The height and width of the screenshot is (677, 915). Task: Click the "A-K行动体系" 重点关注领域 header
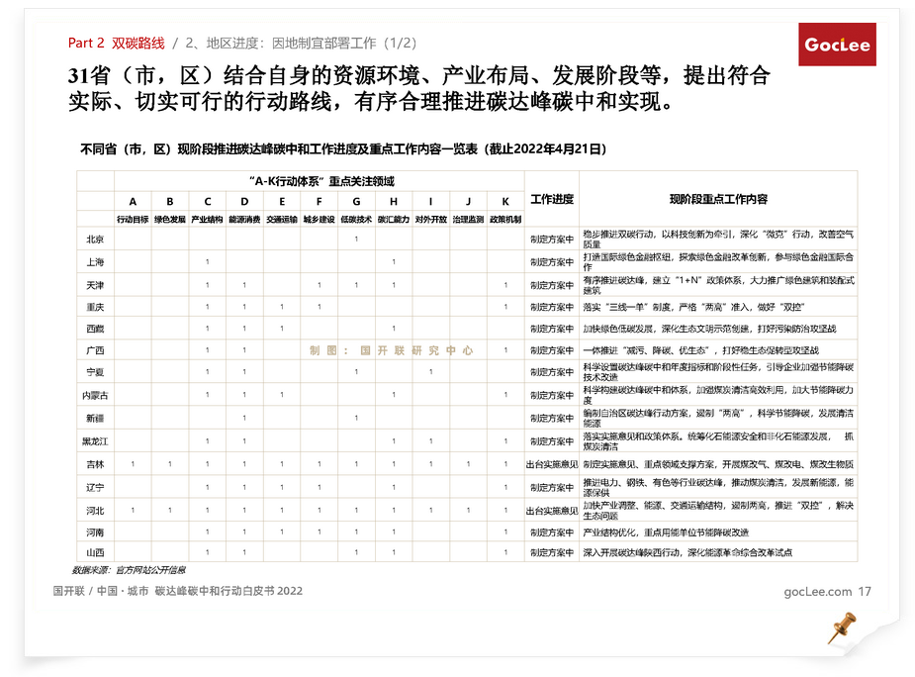[x=321, y=181]
